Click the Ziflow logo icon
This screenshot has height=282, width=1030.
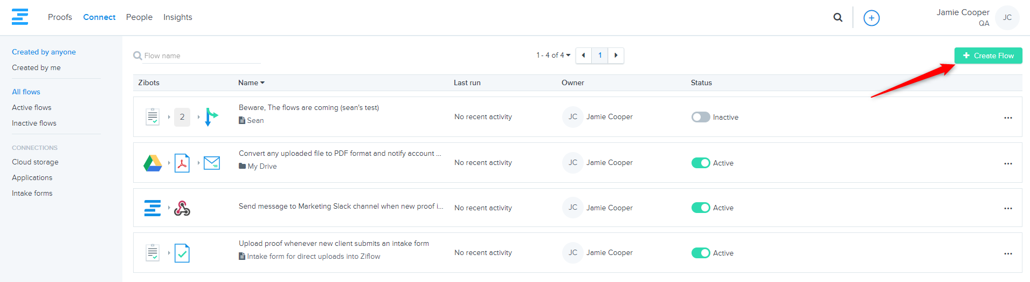[20, 17]
